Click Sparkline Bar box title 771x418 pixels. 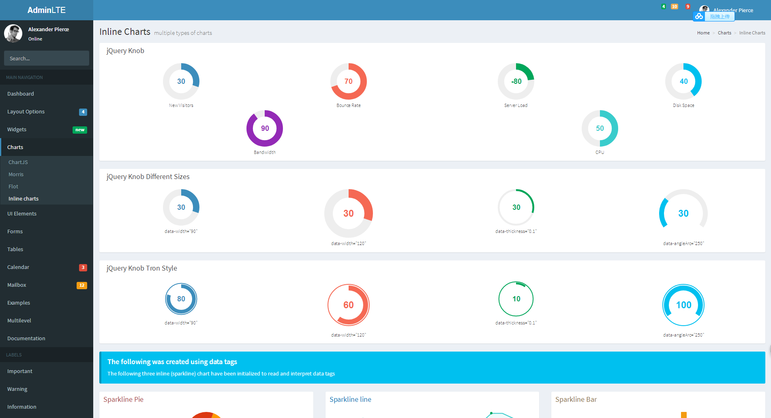point(576,399)
